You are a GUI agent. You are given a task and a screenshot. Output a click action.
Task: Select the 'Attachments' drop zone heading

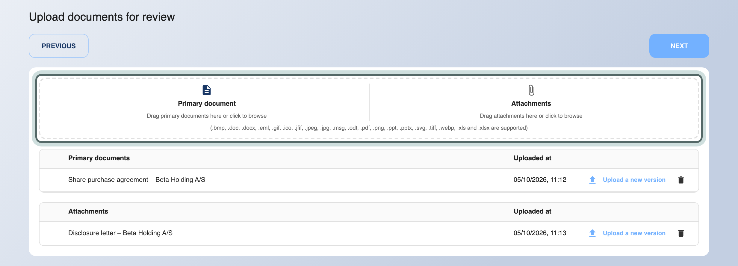click(531, 104)
